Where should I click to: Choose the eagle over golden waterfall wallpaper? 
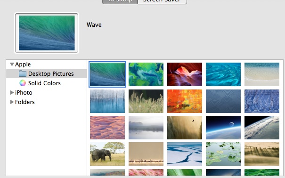point(185,128)
